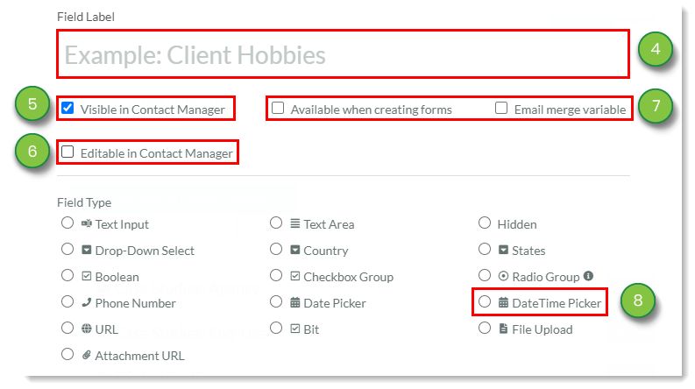Enable Editable in Contact Manager checkbox
The width and height of the screenshot is (695, 389).
(67, 152)
